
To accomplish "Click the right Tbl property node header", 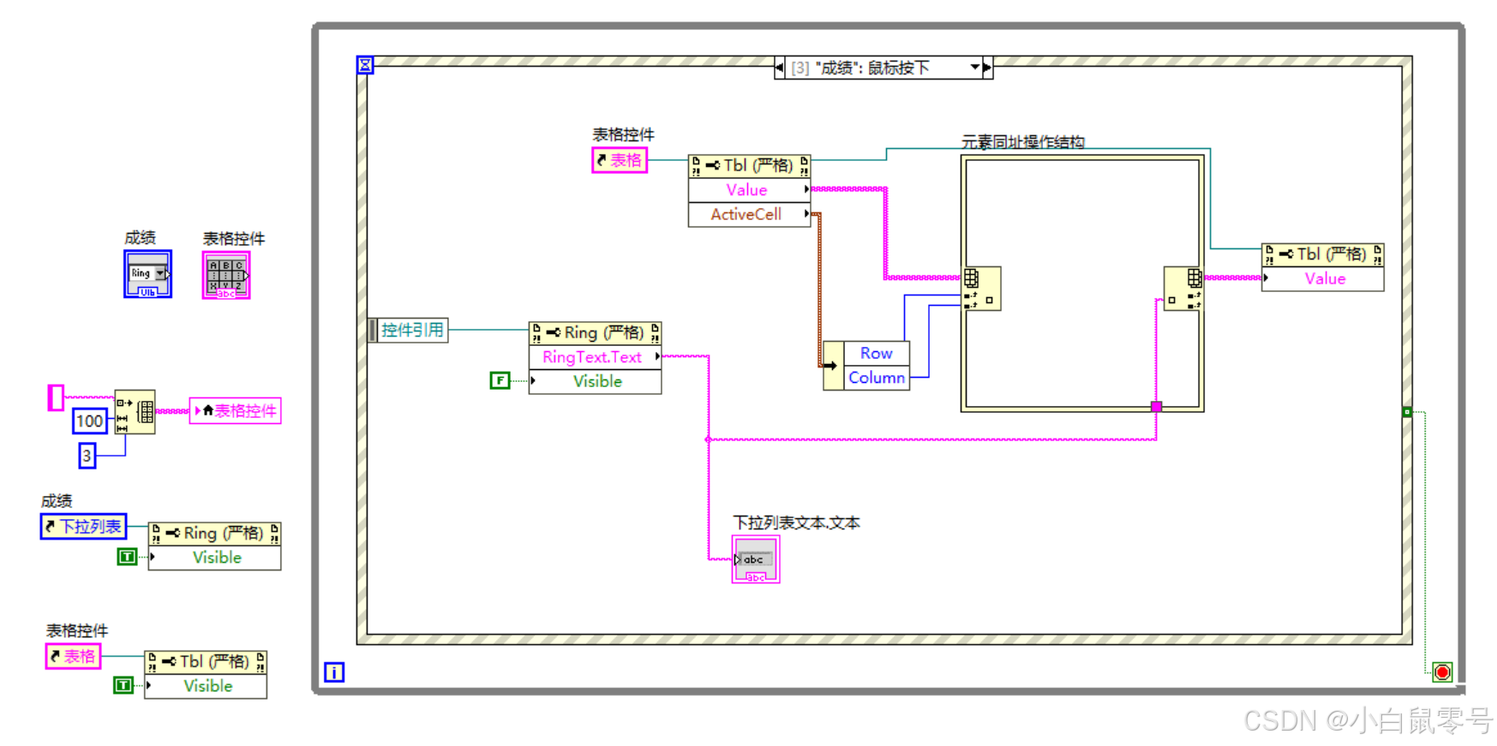I will coord(1323,254).
